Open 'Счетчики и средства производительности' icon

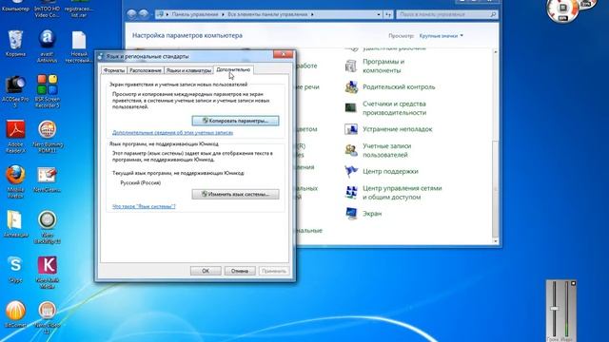(351, 107)
